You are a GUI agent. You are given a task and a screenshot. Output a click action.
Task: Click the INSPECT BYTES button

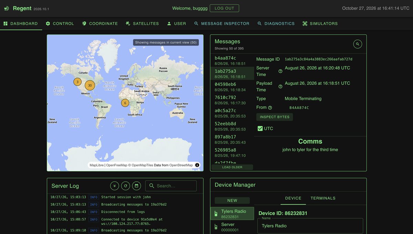click(x=275, y=117)
